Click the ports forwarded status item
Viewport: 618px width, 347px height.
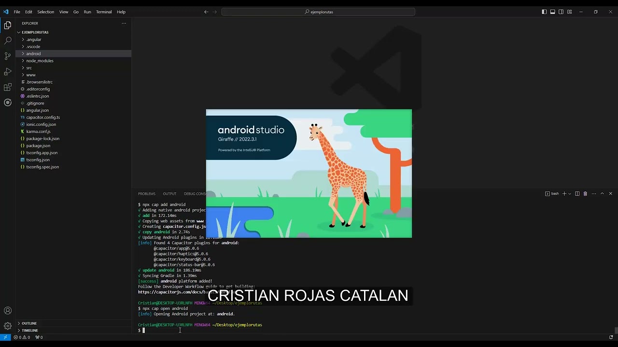(x=39, y=337)
